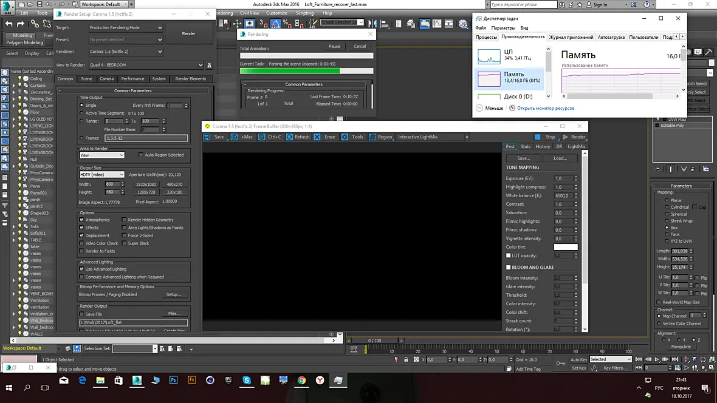Open Area to Render View dropdown
The image size is (717, 403).
pos(101,155)
